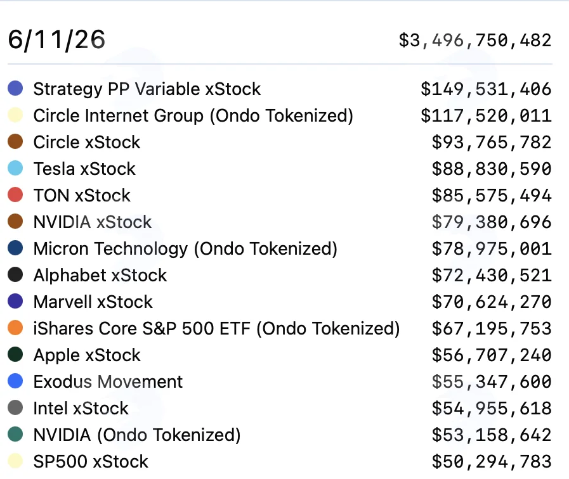Click the SP500 xStock label
The height and width of the screenshot is (479, 569).
[x=91, y=462]
